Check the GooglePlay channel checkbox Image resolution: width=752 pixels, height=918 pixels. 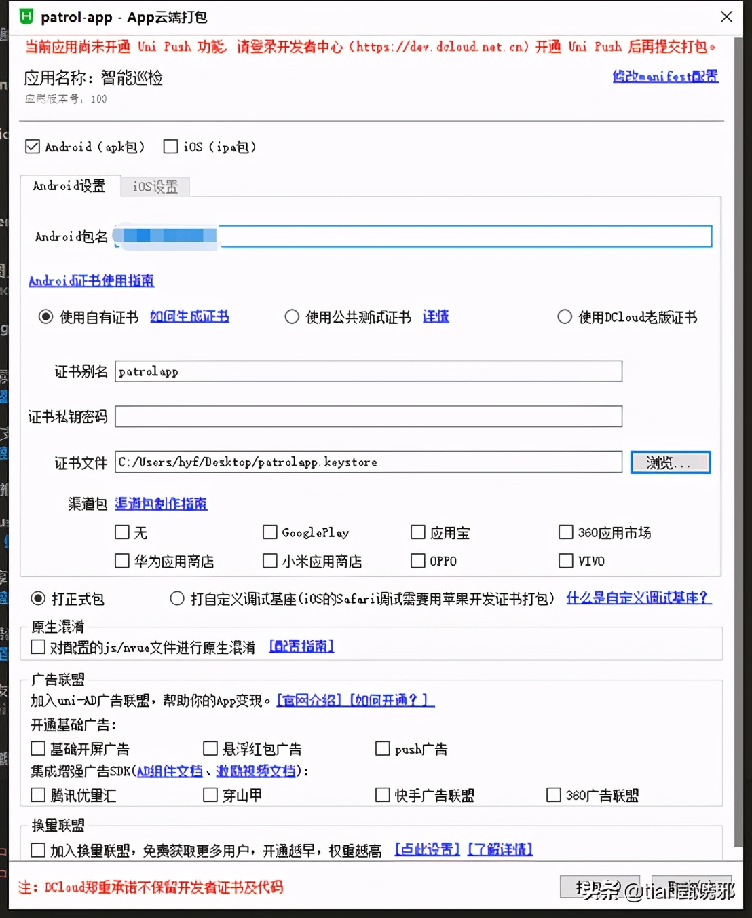click(x=270, y=532)
